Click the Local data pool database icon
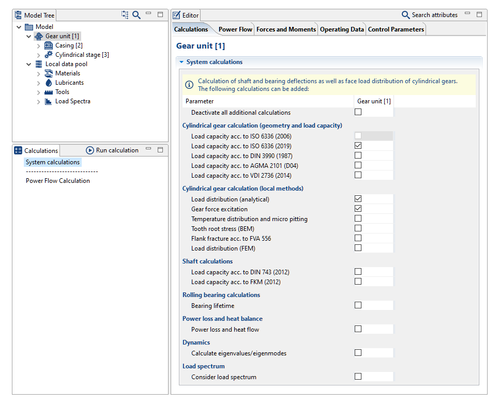This screenshot has height=405, width=500. pyautogui.click(x=39, y=64)
